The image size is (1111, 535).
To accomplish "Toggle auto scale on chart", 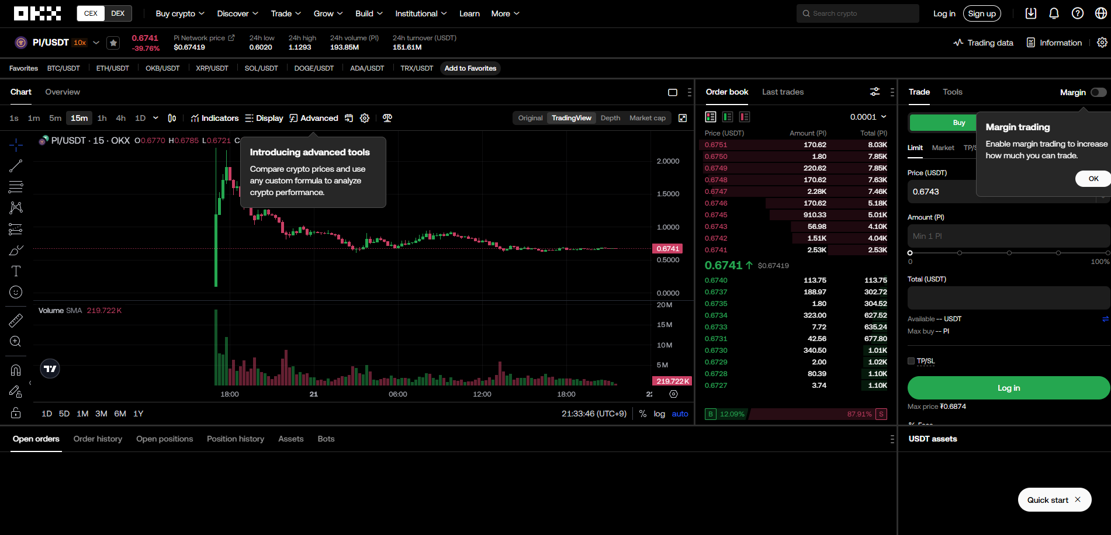I will pyautogui.click(x=680, y=414).
